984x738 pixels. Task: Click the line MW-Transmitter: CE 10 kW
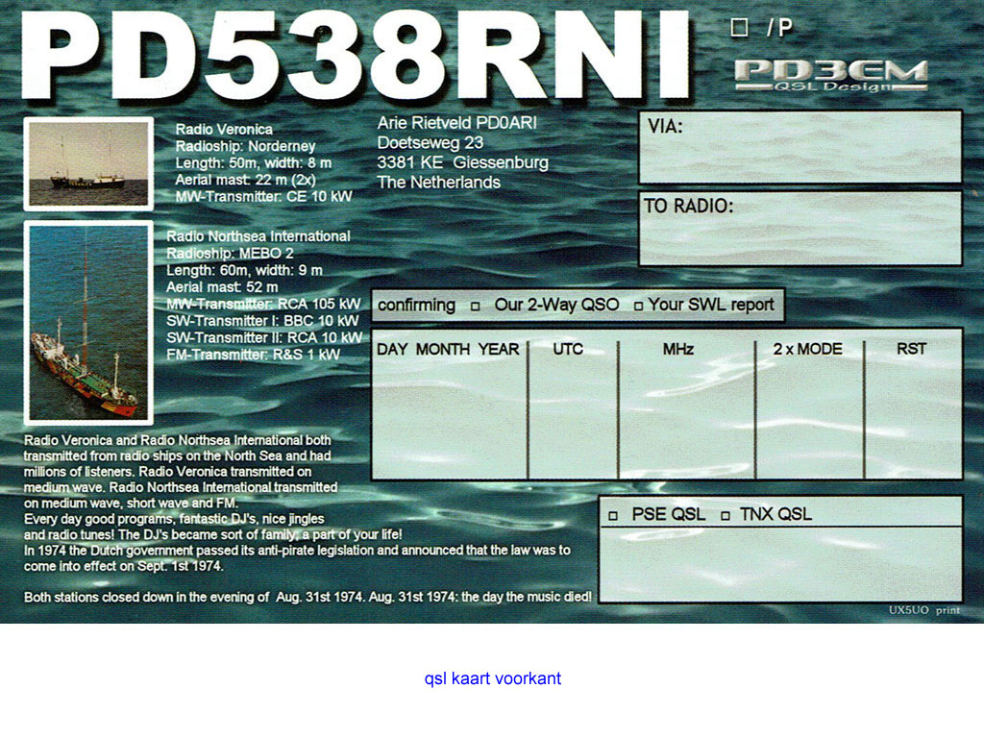263,197
